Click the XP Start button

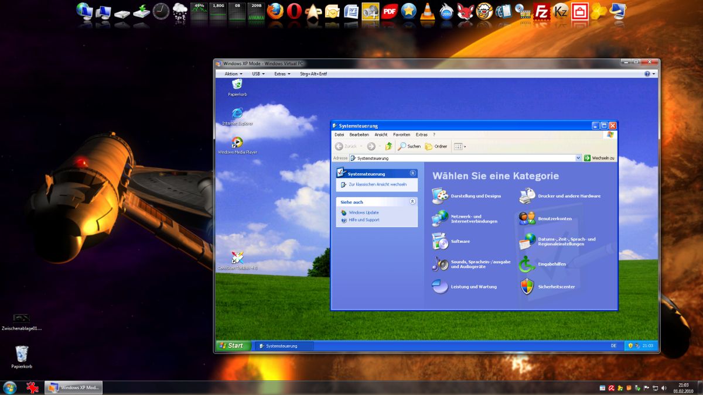(233, 346)
